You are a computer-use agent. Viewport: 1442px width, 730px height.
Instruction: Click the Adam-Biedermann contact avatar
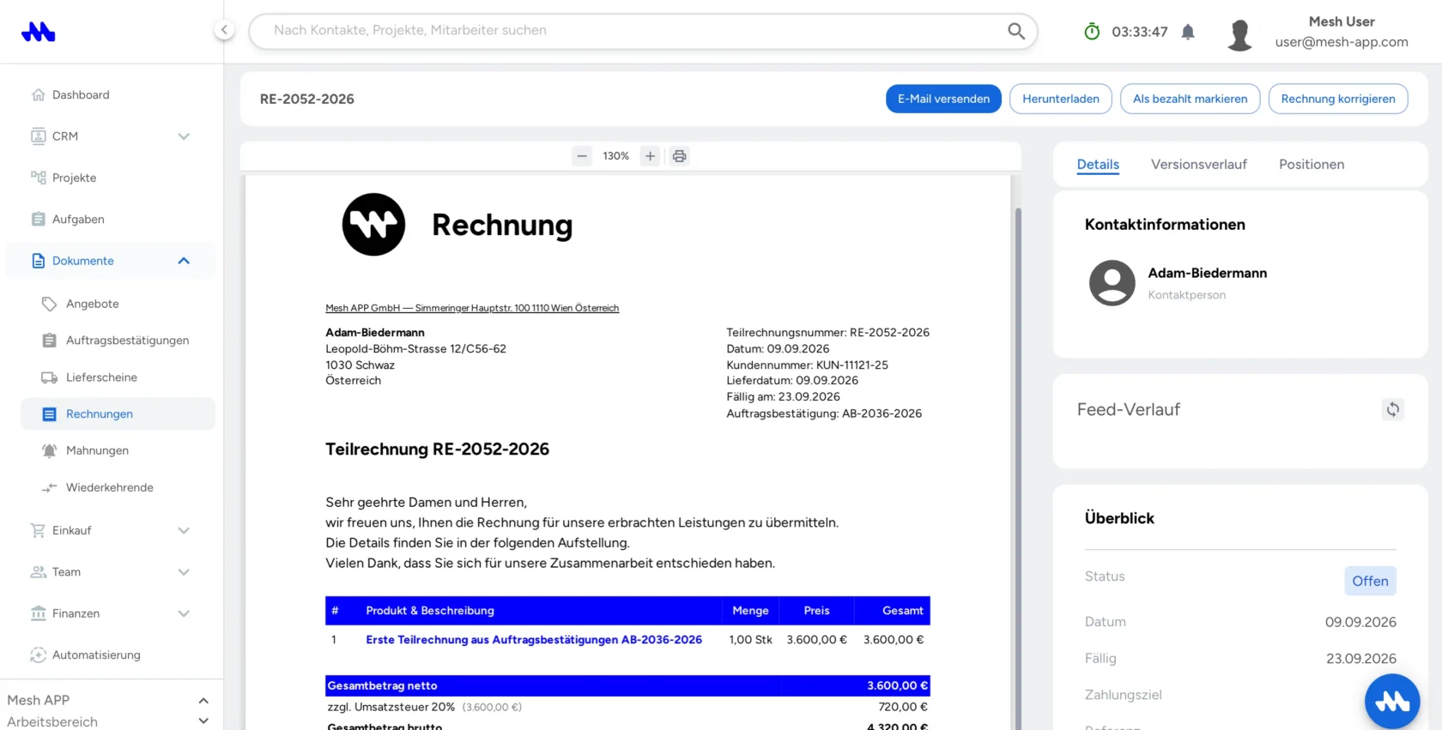tap(1112, 283)
